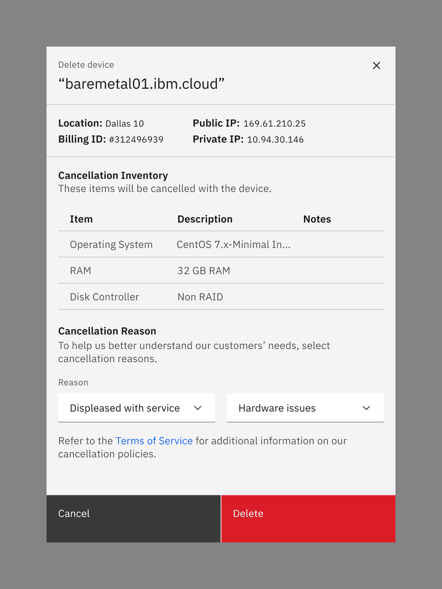
Task: Click the 32 GB RAM description cell
Action: 204,271
